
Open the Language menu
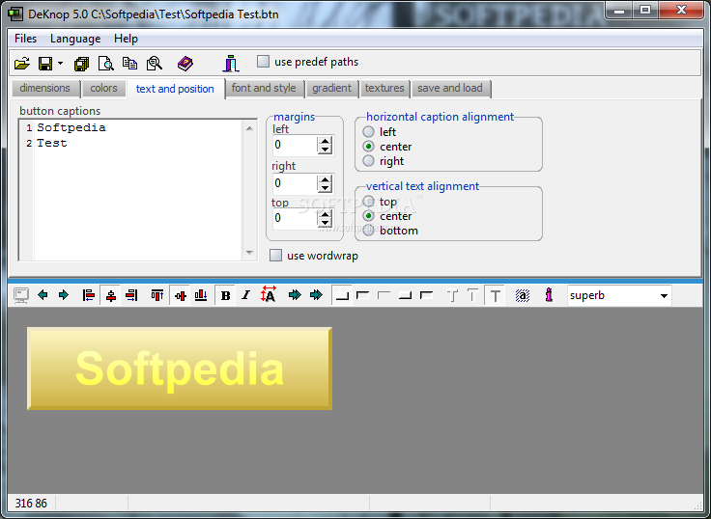[x=75, y=39]
